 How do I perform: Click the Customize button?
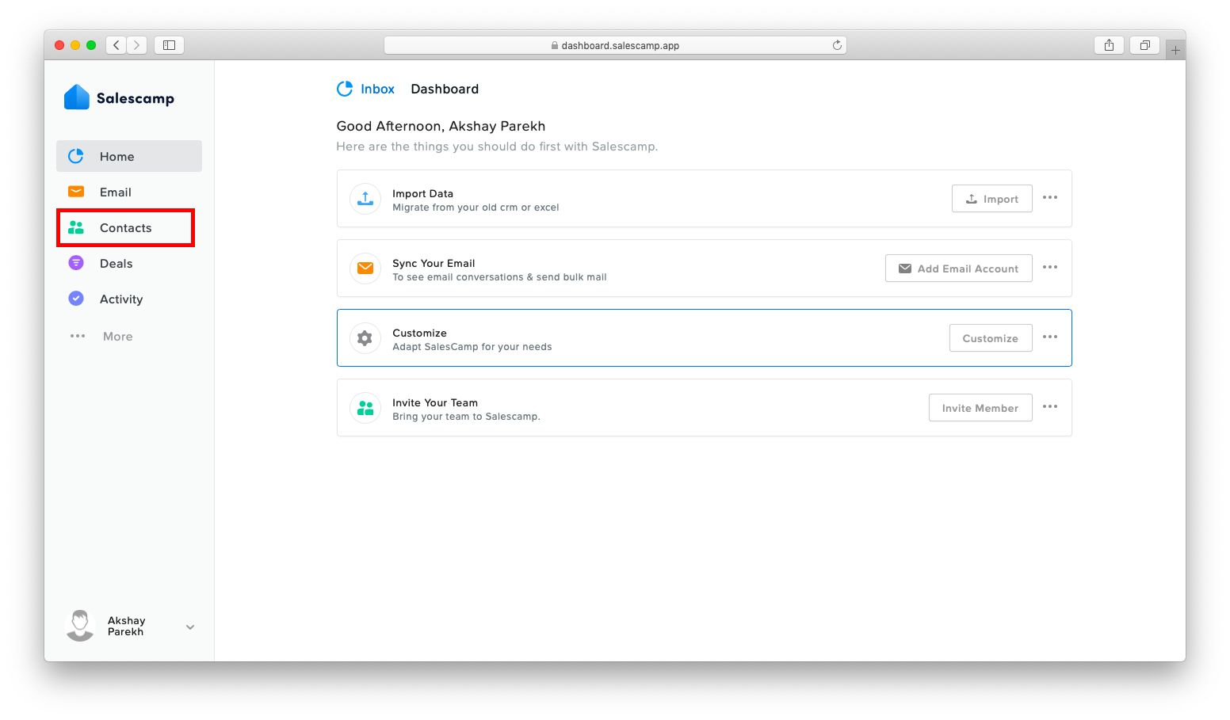[991, 338]
